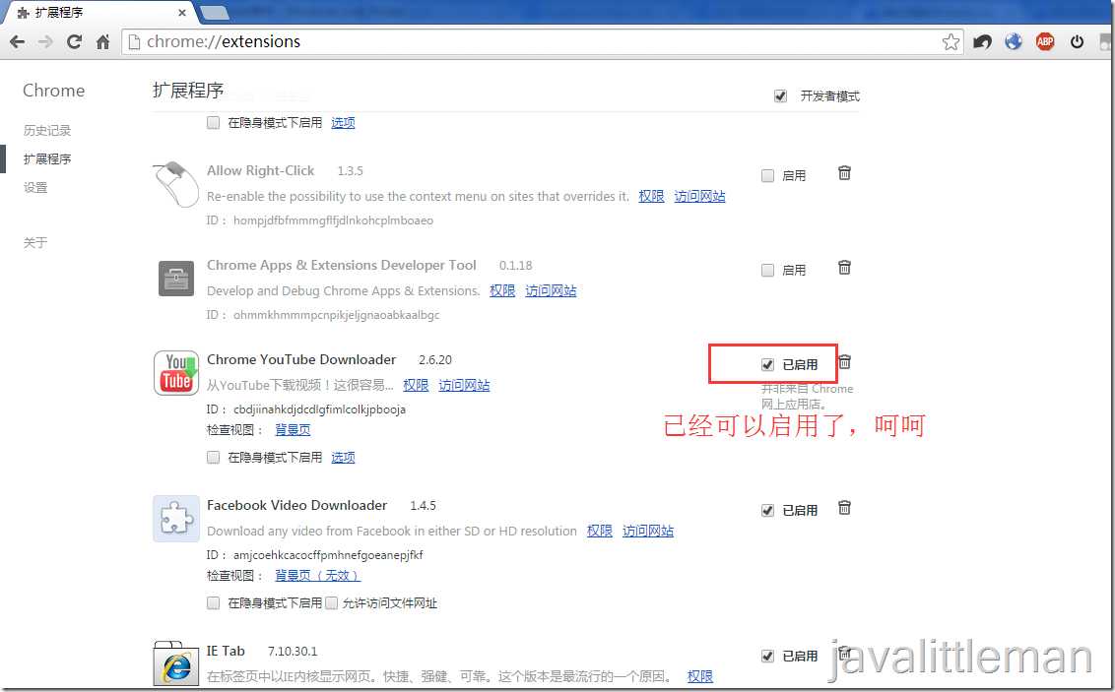This screenshot has height=692, width=1115.
Task: Click 访问网站 for Chrome YouTube Downloader
Action: tap(464, 385)
